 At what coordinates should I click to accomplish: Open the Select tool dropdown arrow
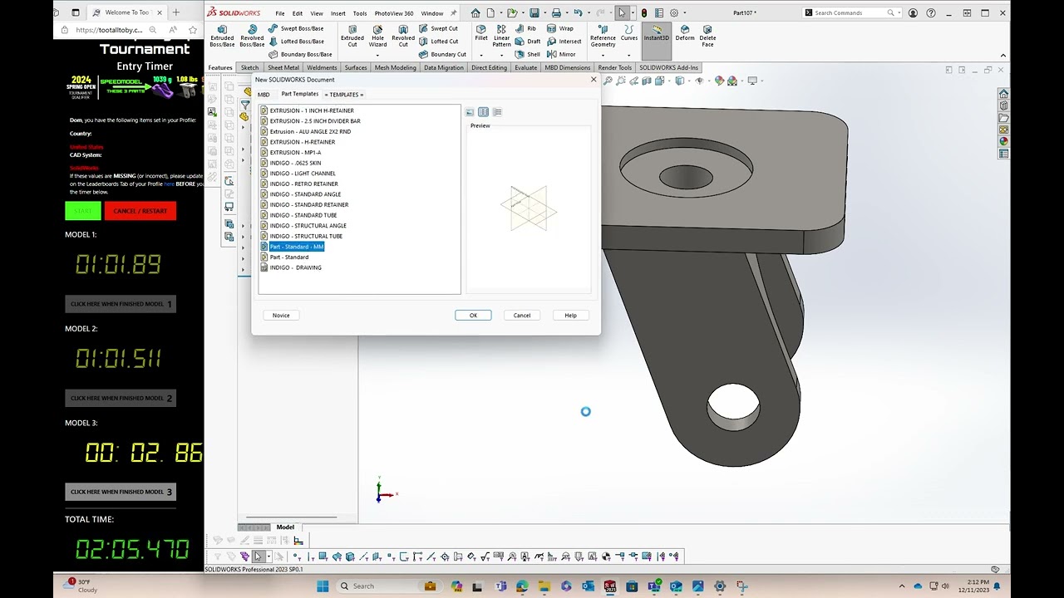click(x=632, y=12)
